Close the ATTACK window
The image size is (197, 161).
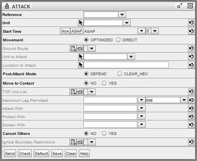(190, 6)
